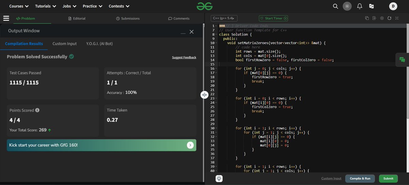
Task: Click the info icon next to Points Scored
Action: click(x=37, y=110)
